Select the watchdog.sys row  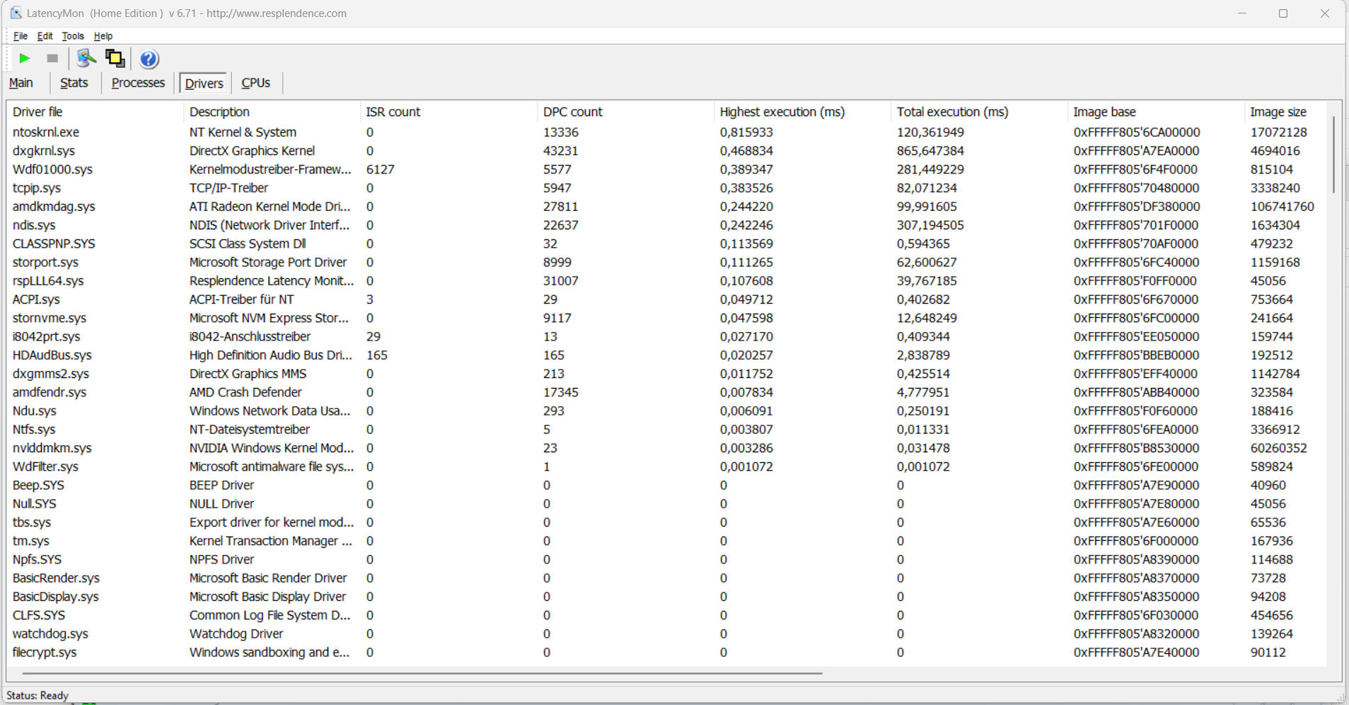(666, 634)
